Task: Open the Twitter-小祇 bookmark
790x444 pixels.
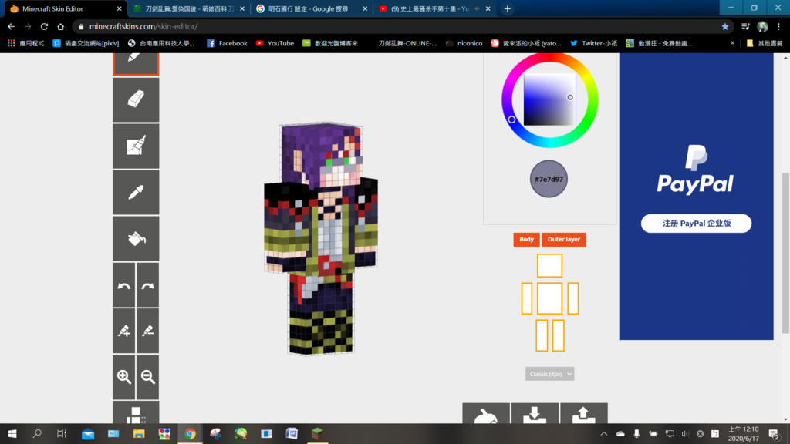Action: [593, 43]
